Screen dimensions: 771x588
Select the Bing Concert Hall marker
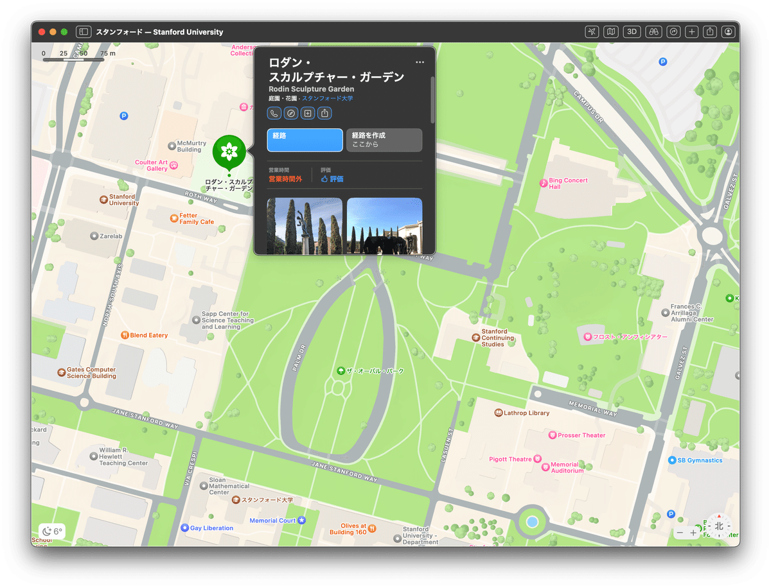coord(543,183)
